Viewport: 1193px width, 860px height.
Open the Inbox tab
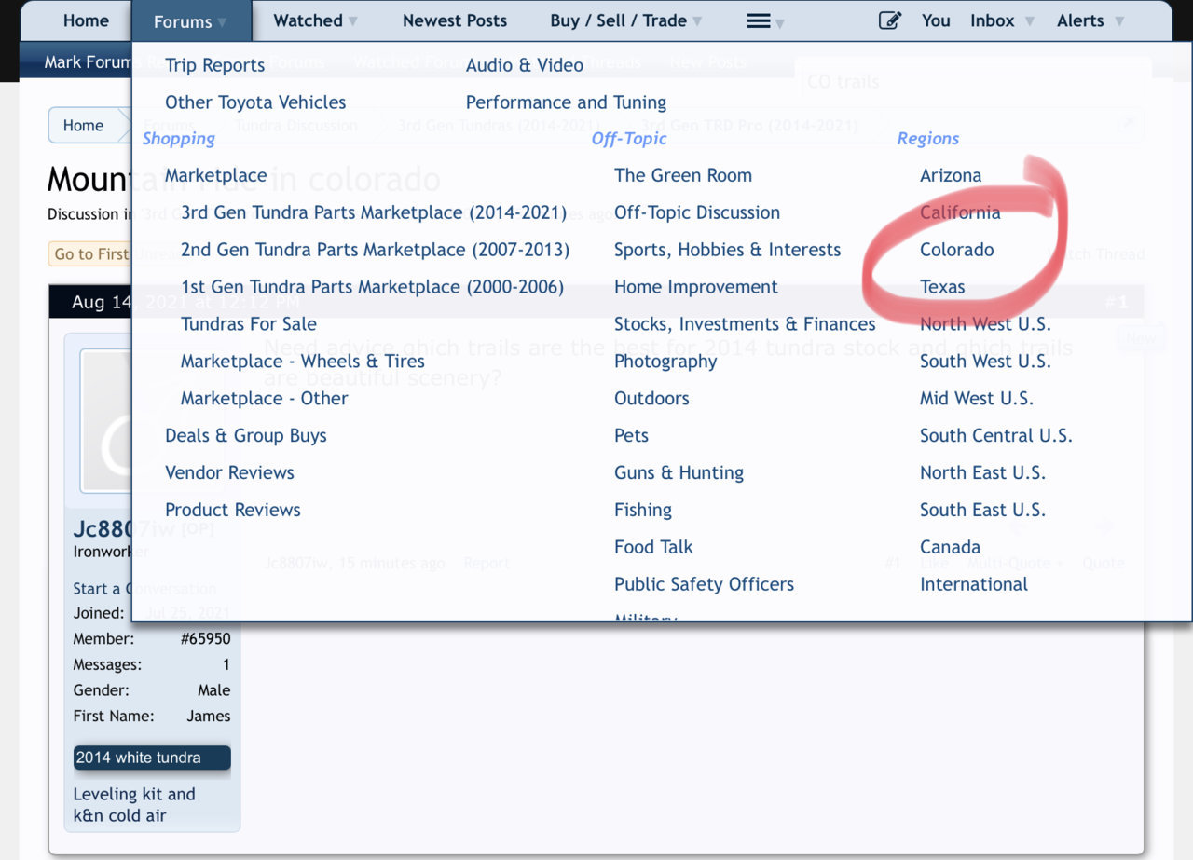(x=992, y=20)
